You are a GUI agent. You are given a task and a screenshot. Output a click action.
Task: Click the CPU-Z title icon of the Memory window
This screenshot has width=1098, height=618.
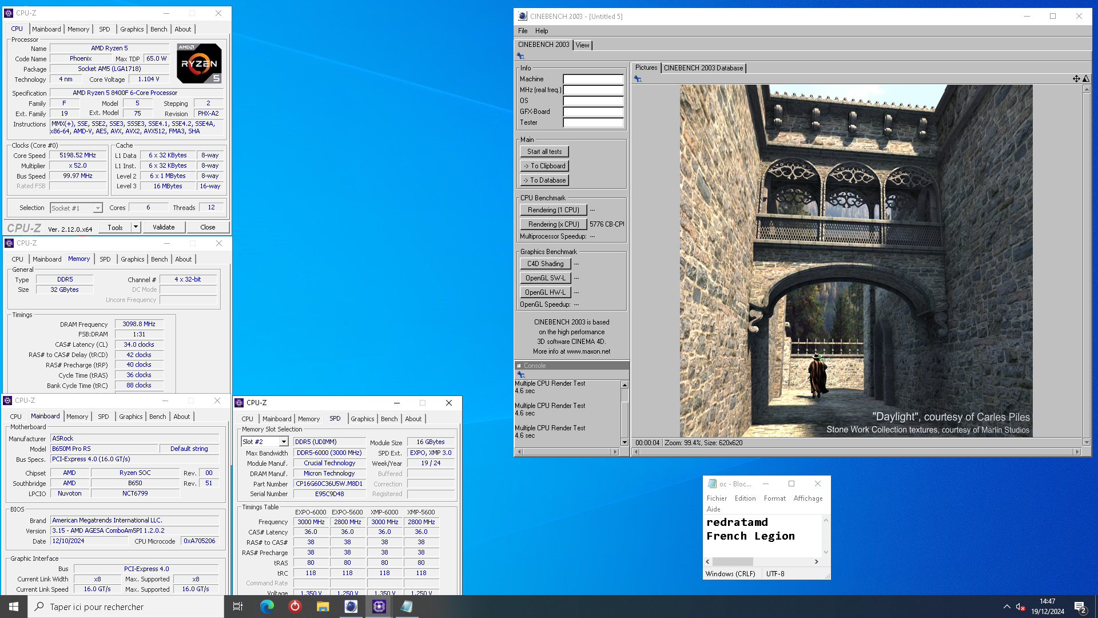click(x=9, y=243)
